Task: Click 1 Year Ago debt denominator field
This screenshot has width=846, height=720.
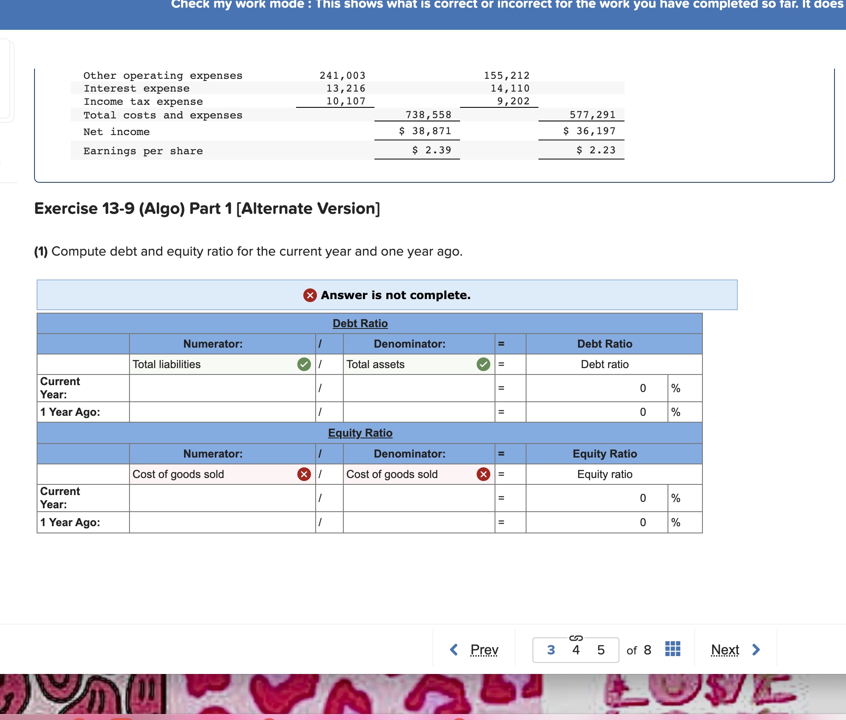Action: [x=419, y=412]
